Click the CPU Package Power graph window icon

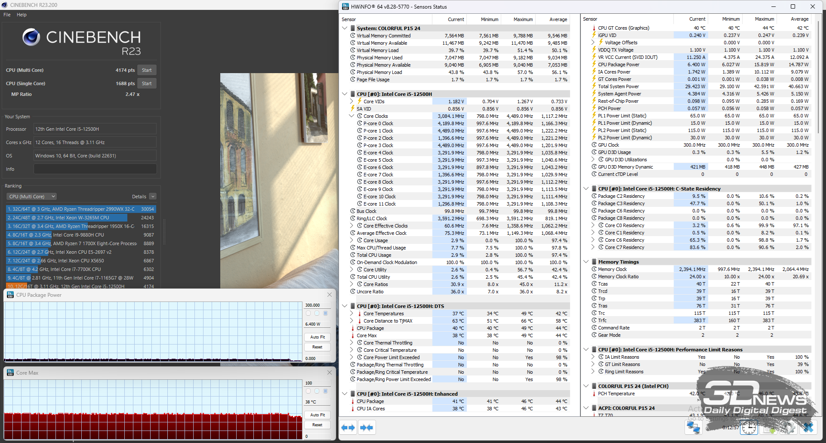(x=10, y=295)
